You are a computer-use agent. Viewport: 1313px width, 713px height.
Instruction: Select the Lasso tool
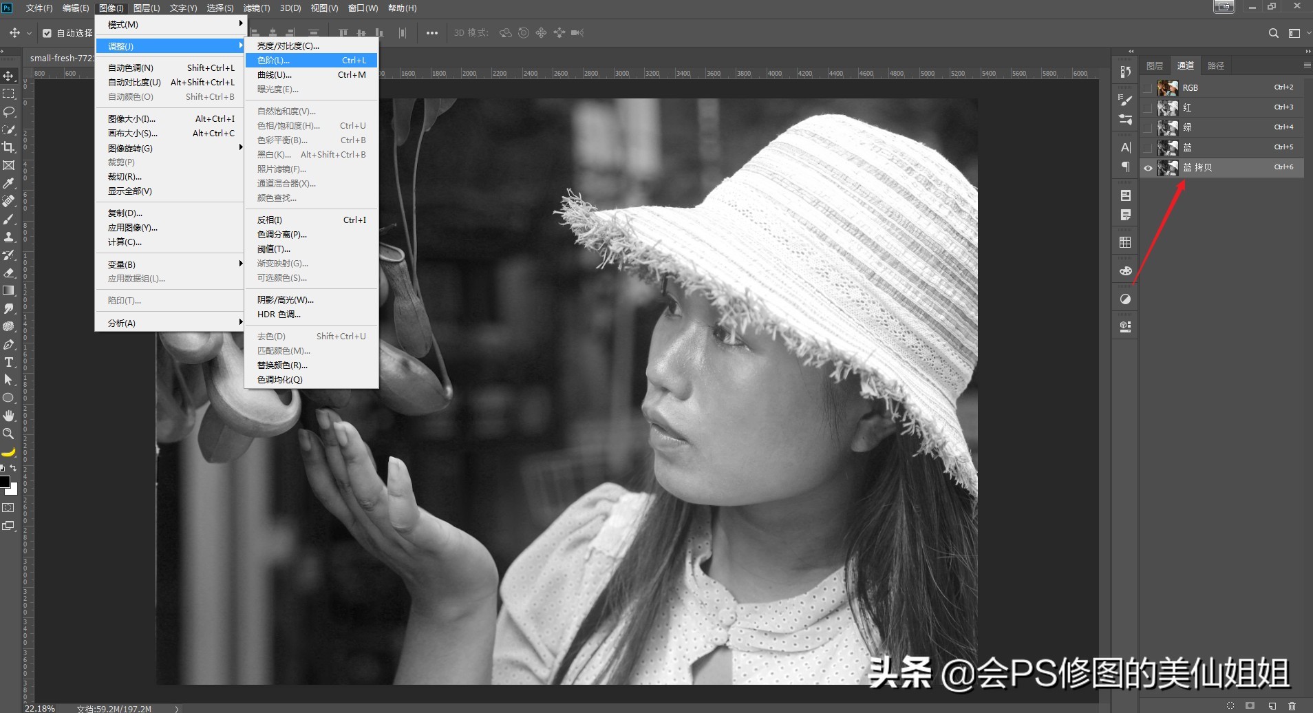pyautogui.click(x=9, y=112)
